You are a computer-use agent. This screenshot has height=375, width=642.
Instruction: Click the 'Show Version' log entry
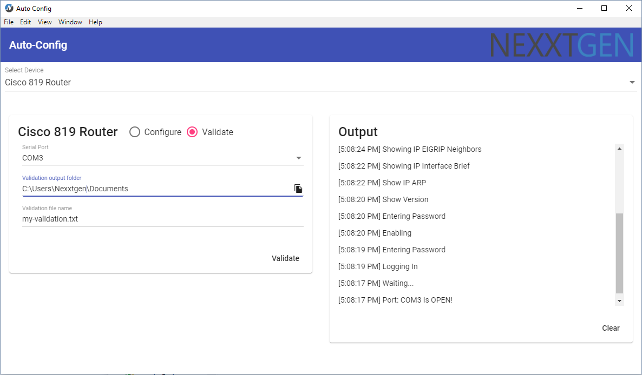(383, 199)
